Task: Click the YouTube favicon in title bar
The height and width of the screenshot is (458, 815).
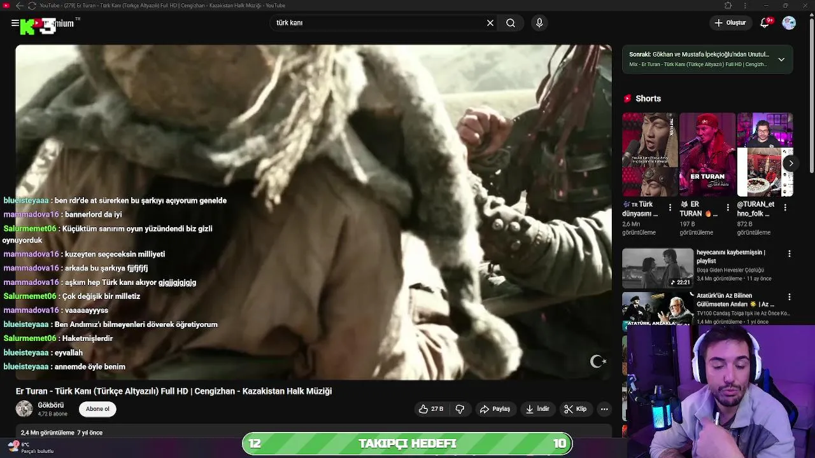Action: pyautogui.click(x=6, y=5)
